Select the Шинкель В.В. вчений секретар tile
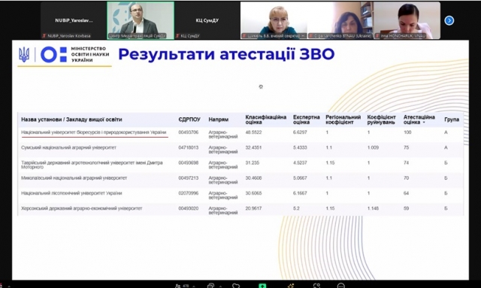This screenshot has width=481, height=288. coord(274,20)
